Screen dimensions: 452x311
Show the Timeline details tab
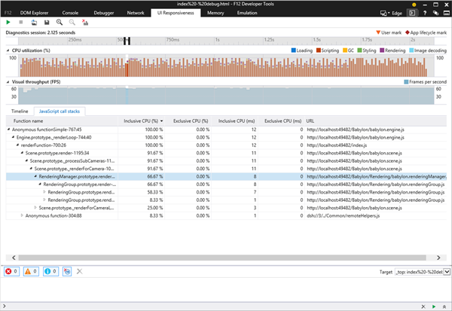(x=20, y=111)
